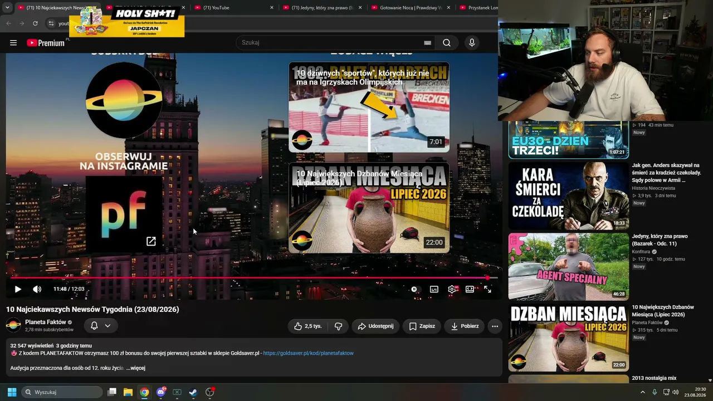Open Kara śmierci za czekoladę thumbnail
The height and width of the screenshot is (401, 713).
point(568,195)
